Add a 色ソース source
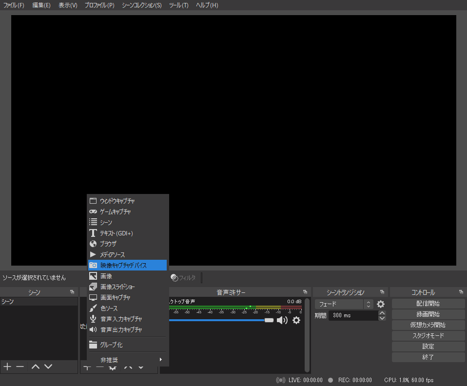The image size is (467, 386). coord(127,308)
